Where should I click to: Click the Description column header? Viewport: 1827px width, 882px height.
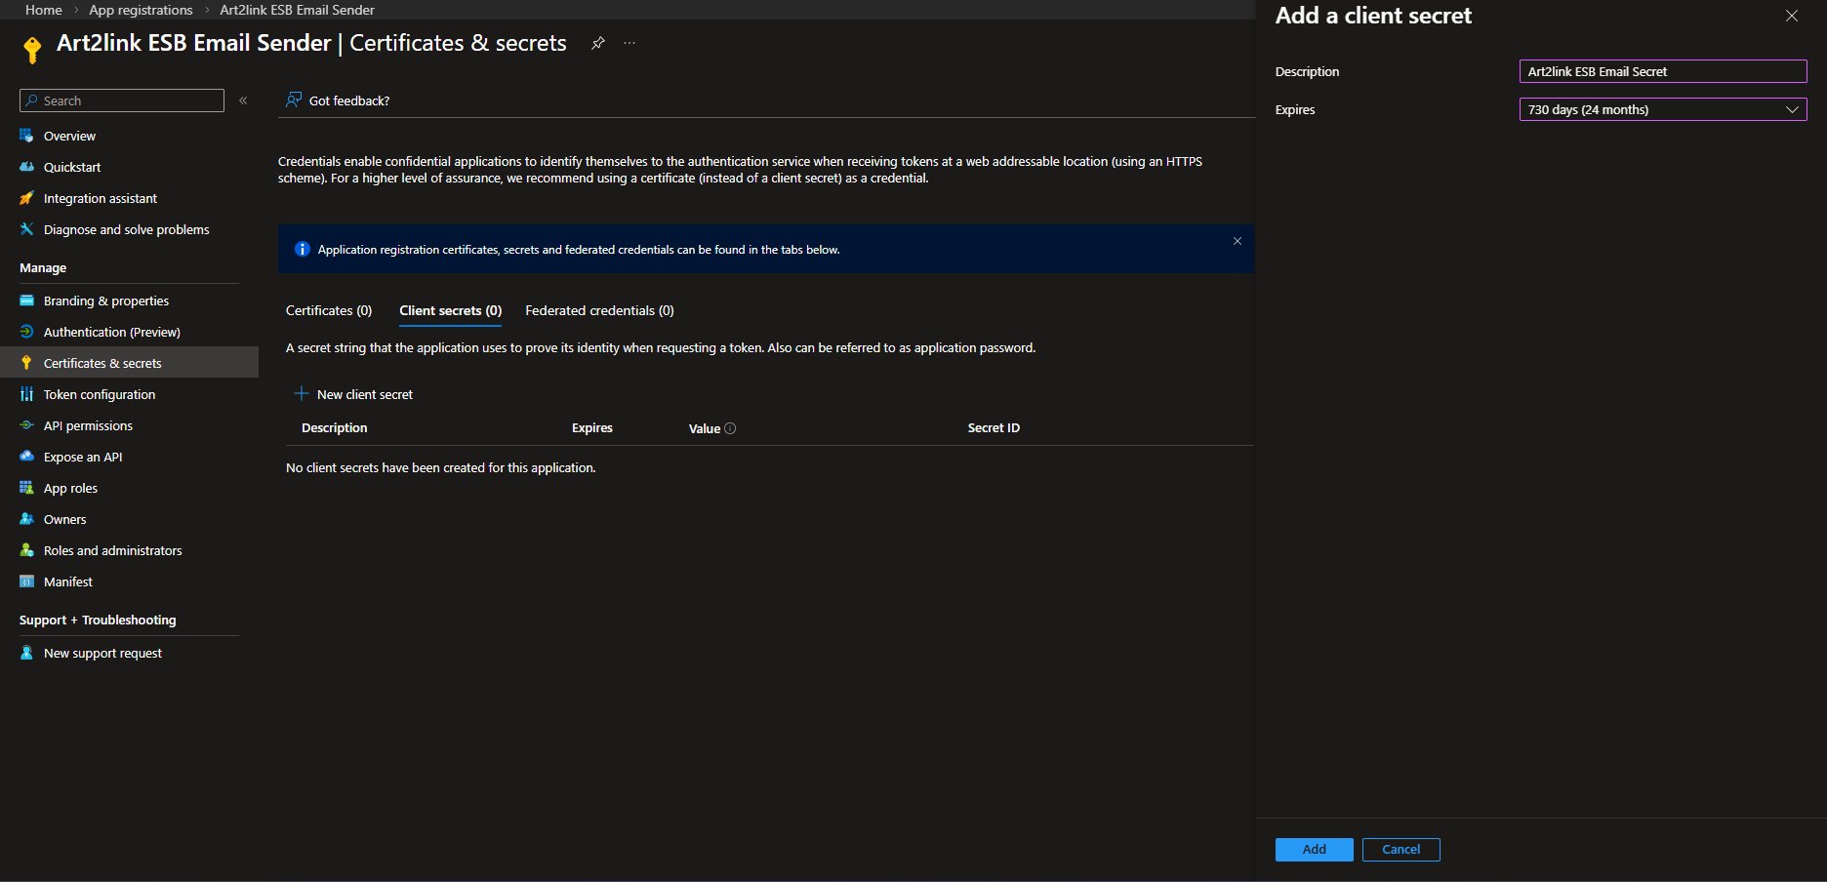click(x=335, y=428)
